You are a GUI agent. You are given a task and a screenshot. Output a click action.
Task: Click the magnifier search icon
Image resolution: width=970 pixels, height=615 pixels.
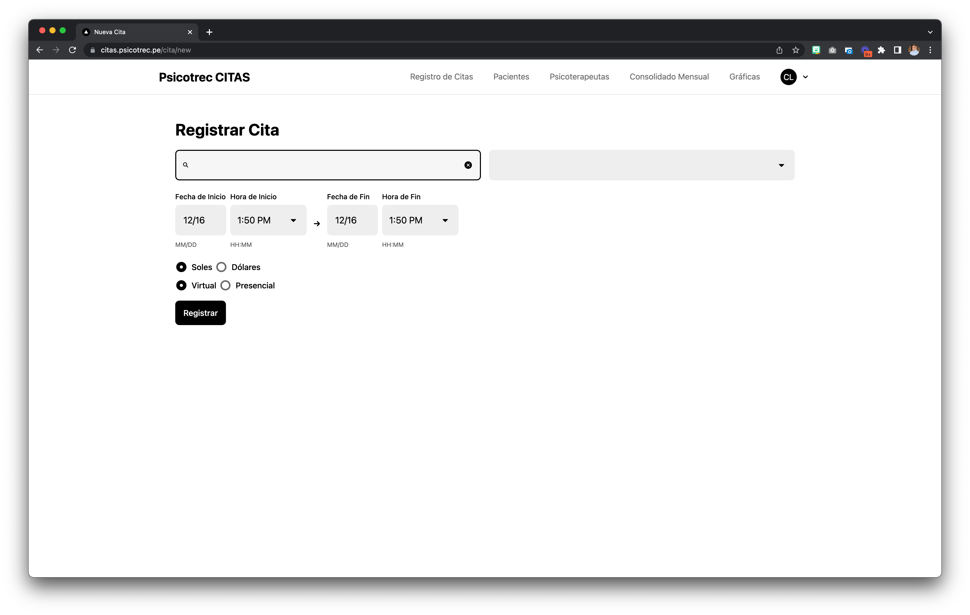point(186,165)
